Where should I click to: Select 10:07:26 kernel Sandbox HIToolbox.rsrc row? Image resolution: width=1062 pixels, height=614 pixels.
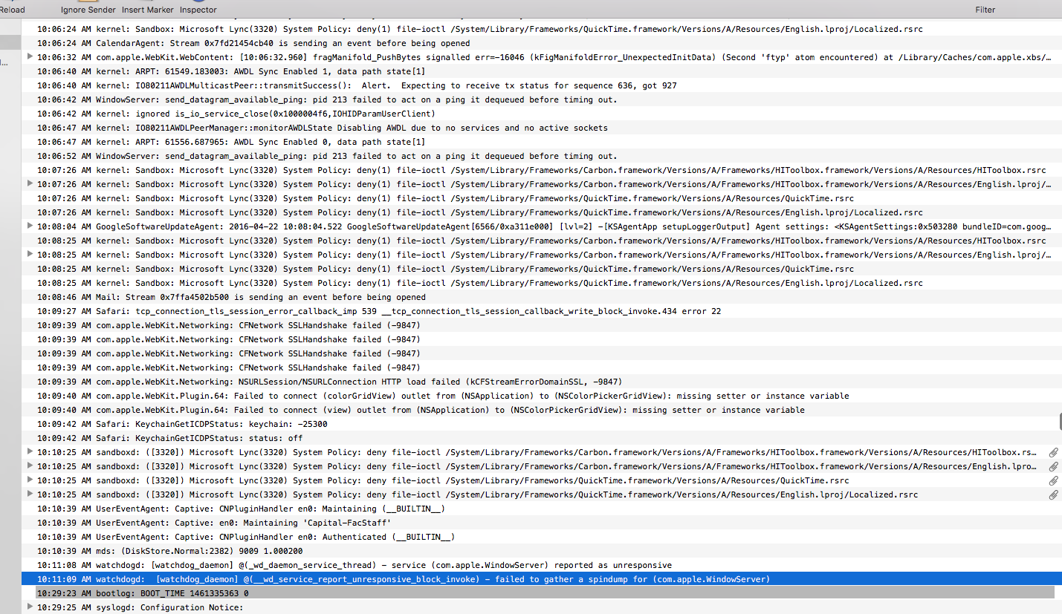tap(542, 170)
